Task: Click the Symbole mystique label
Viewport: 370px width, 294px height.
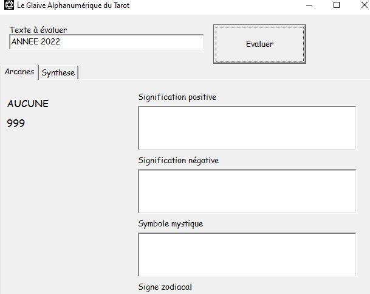Action: [x=170, y=223]
